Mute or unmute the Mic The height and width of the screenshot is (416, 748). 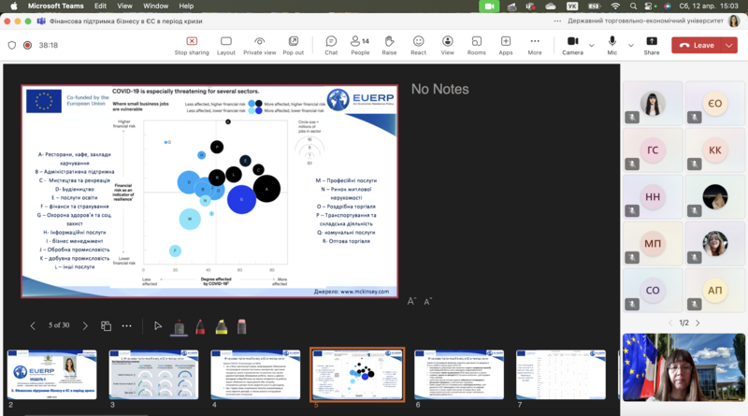[x=612, y=45]
